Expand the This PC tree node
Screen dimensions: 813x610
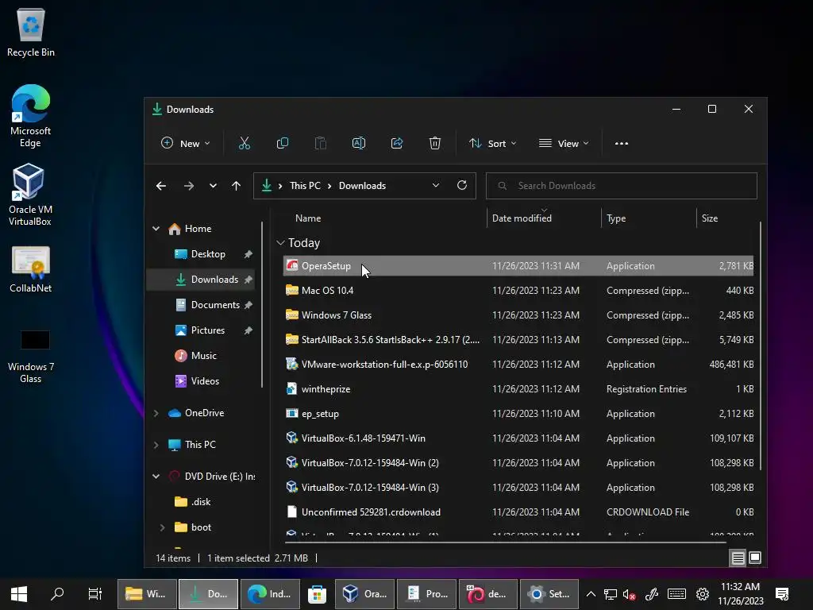156,445
